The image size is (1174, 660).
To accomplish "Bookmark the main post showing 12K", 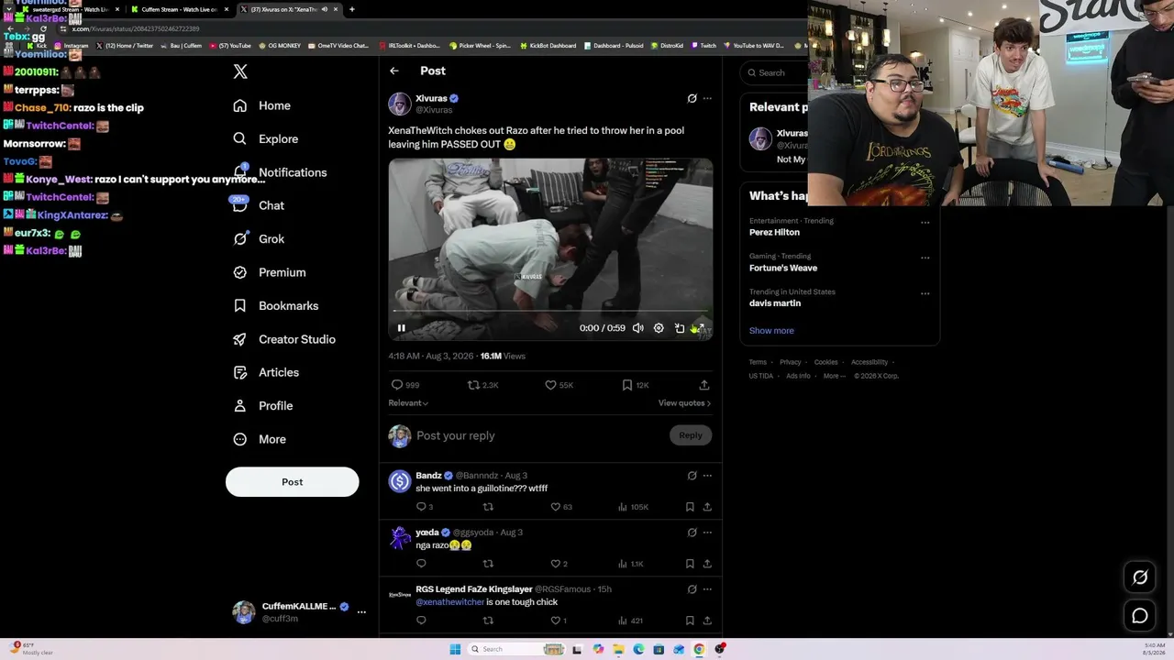I will [636, 385].
